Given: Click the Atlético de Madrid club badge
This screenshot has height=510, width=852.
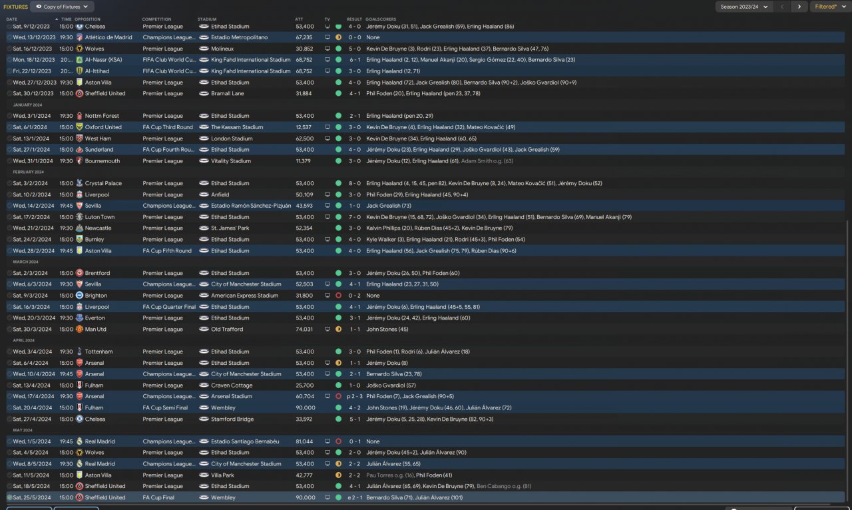Looking at the screenshot, I should point(80,37).
